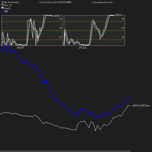The height and width of the screenshot is (152, 152).
Task: Click the 'Slow D' legend text
Action: pyautogui.click(x=8, y=5)
